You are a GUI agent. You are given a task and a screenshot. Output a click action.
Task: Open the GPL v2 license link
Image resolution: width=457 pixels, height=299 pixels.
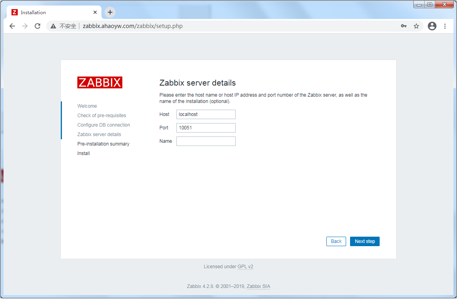[245, 267]
